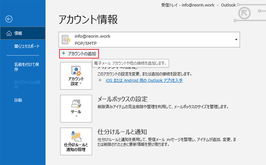Click the back arrow circle icon
The height and width of the screenshot is (165, 266).
[x=9, y=19]
